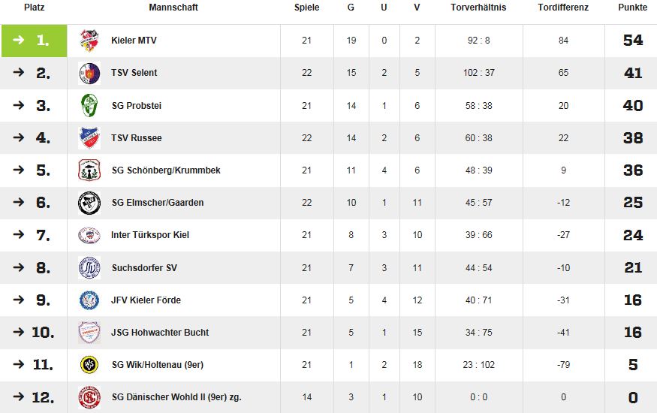Click the green first-place rank cell

[35, 41]
